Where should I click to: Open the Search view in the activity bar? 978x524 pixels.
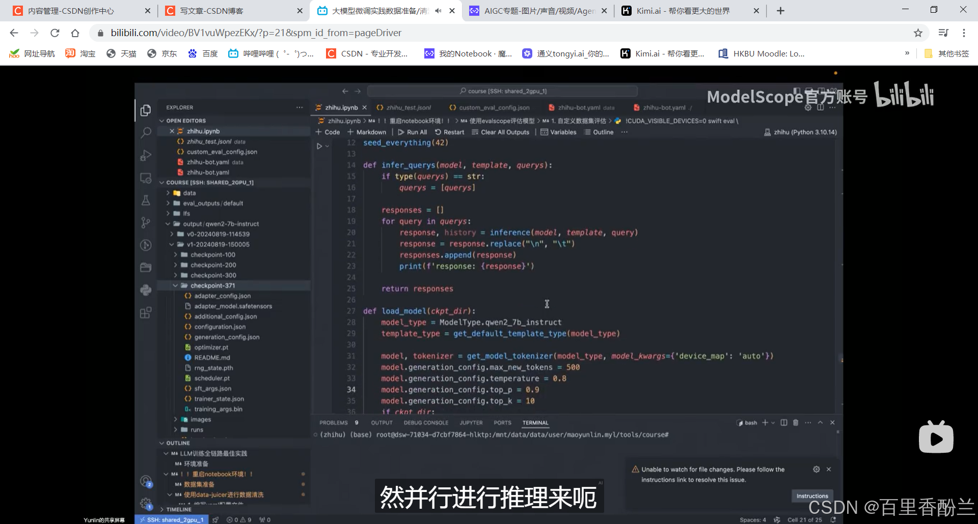click(x=146, y=133)
